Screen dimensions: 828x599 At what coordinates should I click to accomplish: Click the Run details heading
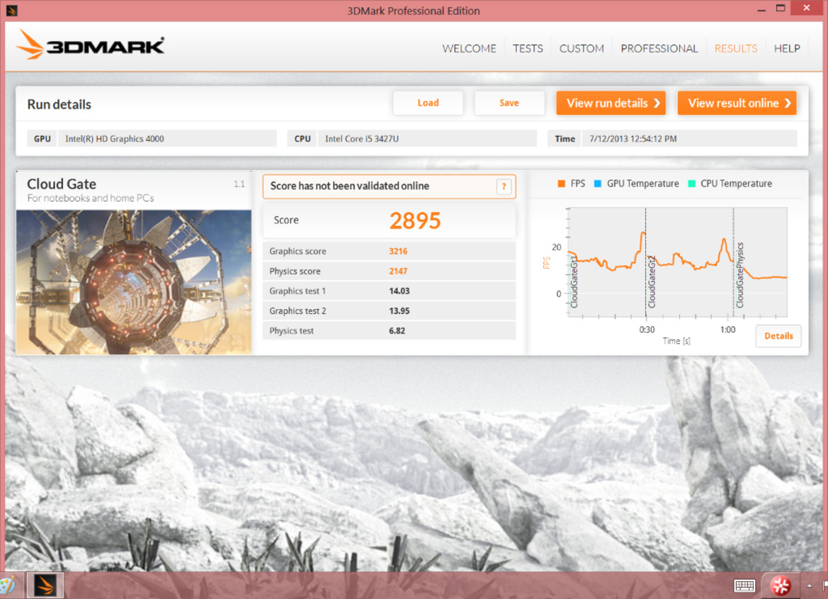point(59,104)
